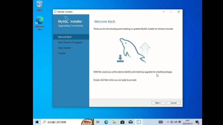Screen dimensions: 223x125
Task: Click the Next button to proceed
Action: tap(158, 103)
